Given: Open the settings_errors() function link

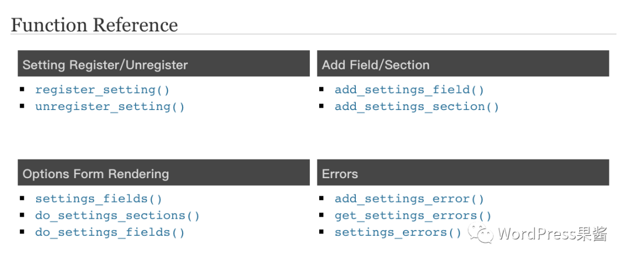Looking at the screenshot, I should click(x=398, y=232).
